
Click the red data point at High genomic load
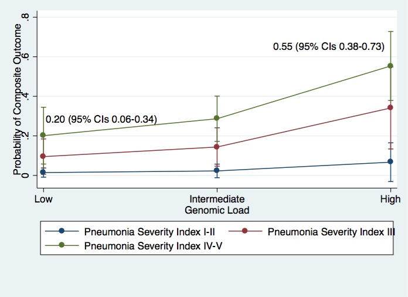(x=390, y=107)
